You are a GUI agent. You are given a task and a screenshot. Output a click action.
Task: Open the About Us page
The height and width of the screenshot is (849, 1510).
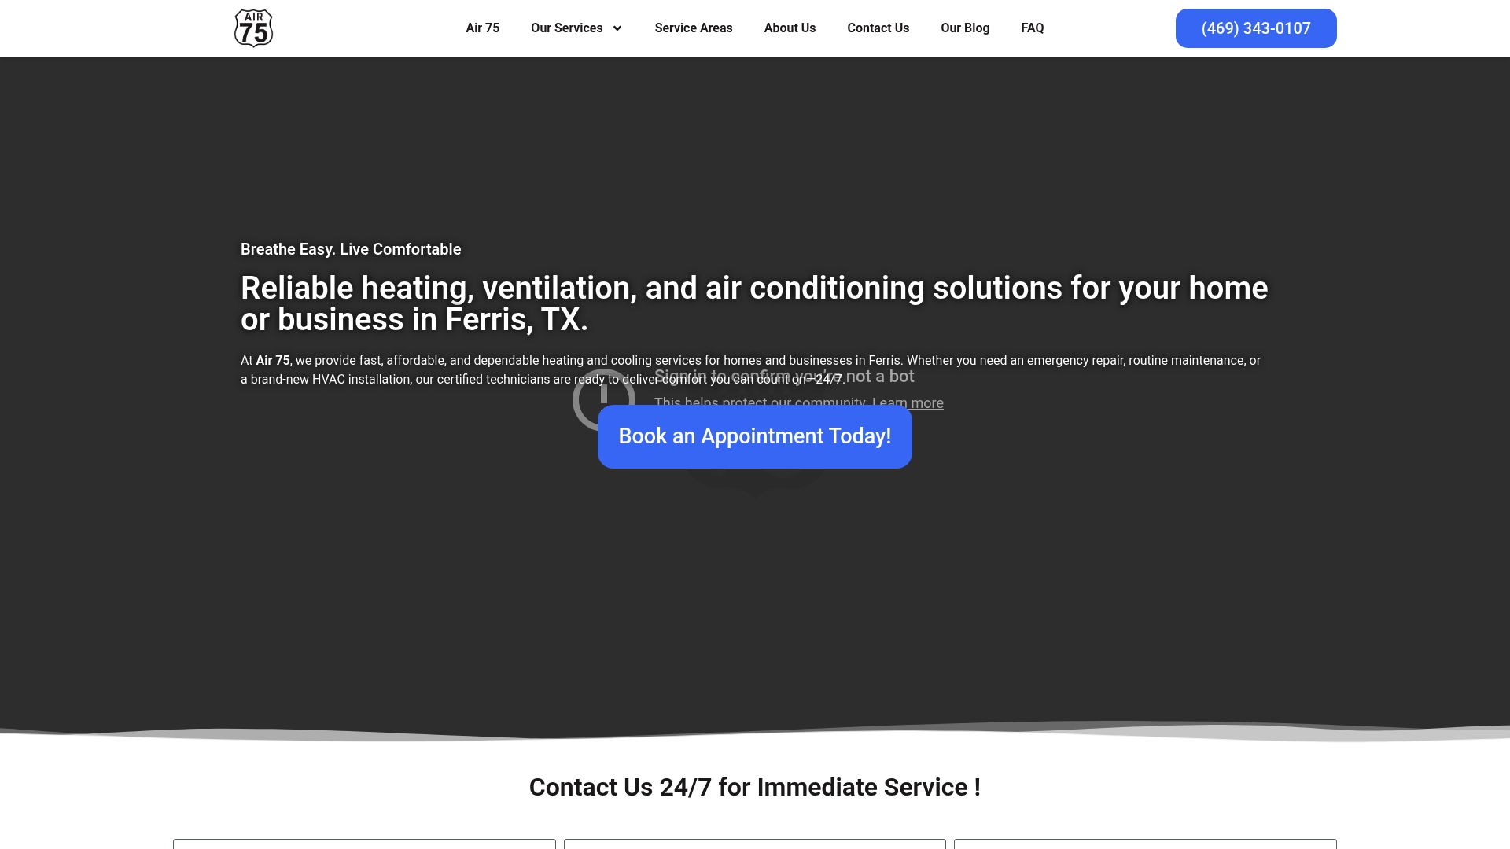coord(790,28)
